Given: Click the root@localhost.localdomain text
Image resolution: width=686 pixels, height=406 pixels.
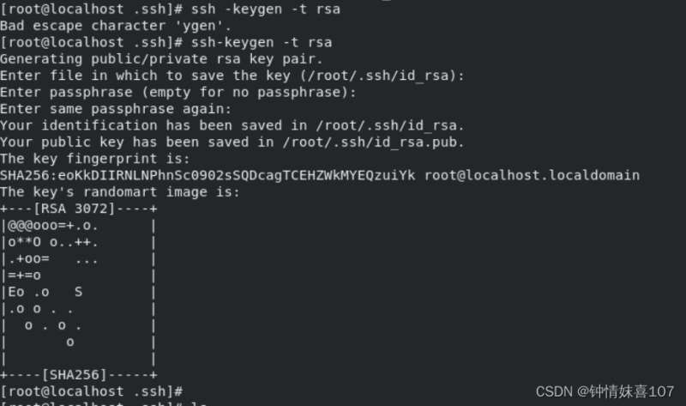Looking at the screenshot, I should (532, 175).
